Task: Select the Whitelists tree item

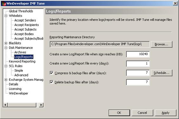Action: (16, 16)
